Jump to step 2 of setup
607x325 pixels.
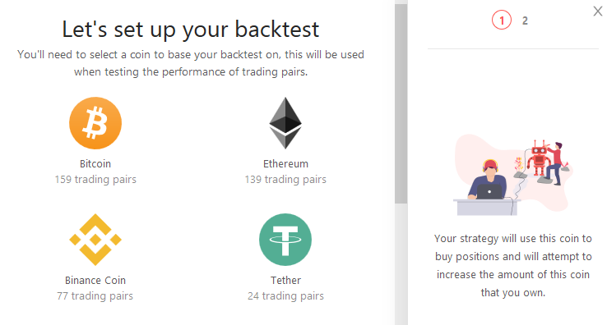click(x=525, y=21)
